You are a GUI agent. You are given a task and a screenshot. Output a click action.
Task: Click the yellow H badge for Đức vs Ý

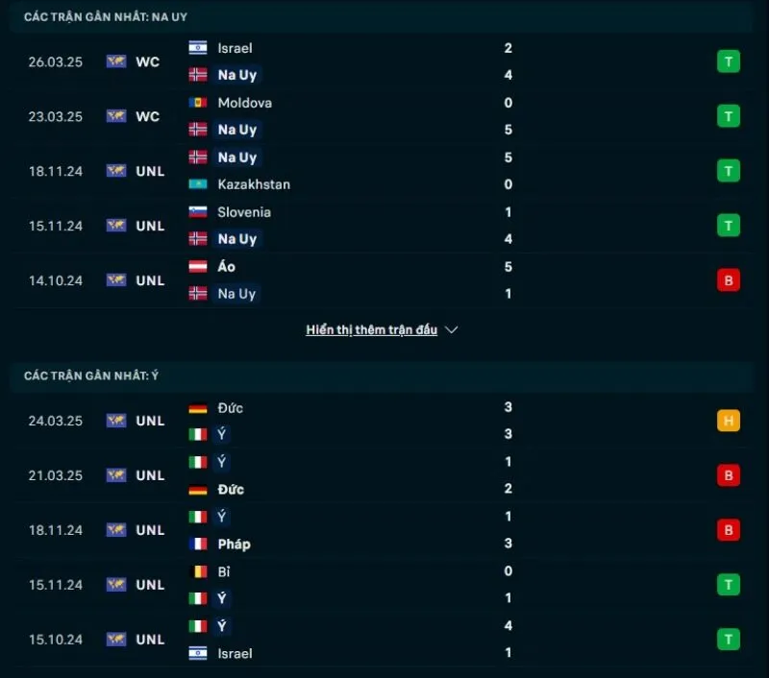(729, 421)
